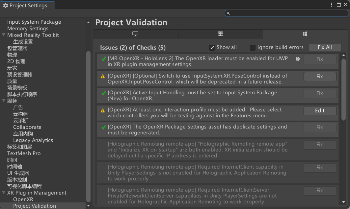Focus the settings search field
This screenshot has width=350, height=209.
[288, 13]
